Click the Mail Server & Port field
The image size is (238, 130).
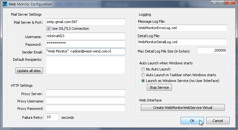pos(85,22)
